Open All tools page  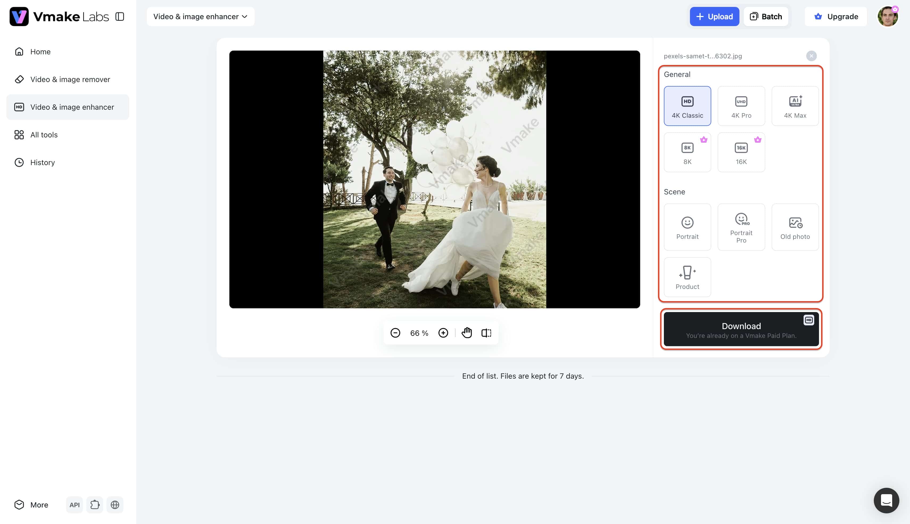coord(68,135)
